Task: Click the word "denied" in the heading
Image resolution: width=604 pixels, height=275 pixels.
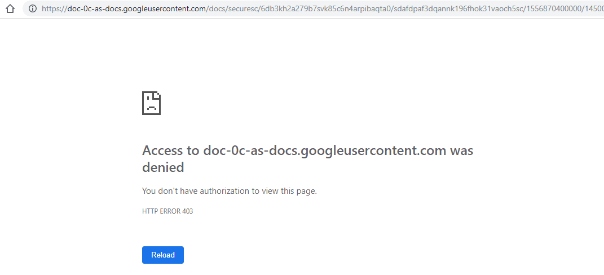Action: (163, 167)
